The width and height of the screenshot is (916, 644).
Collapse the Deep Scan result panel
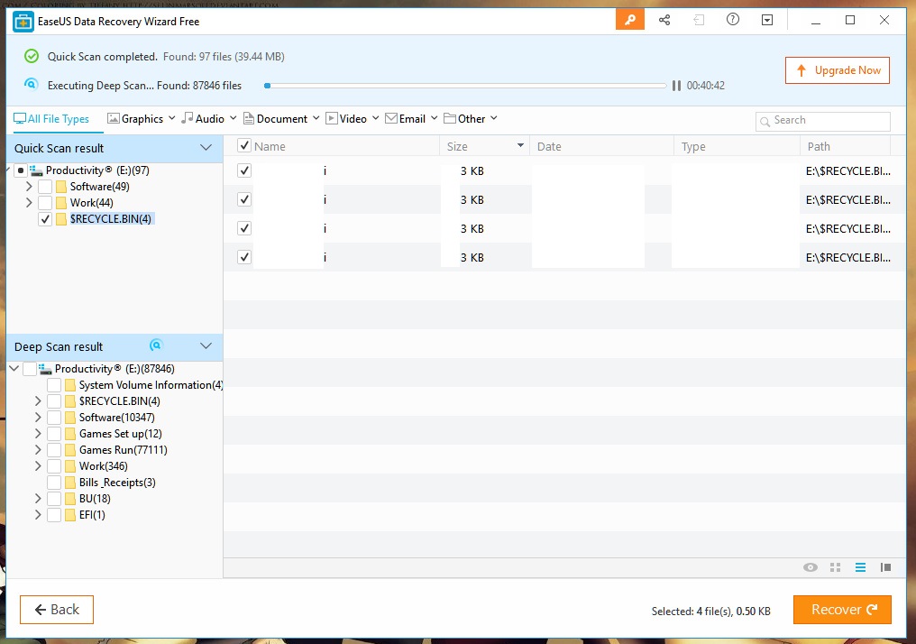[206, 346]
